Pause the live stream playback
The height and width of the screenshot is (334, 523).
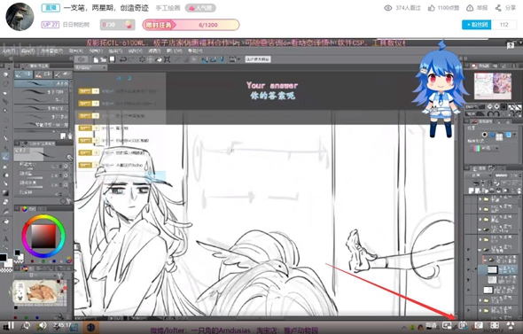[x=10, y=326]
